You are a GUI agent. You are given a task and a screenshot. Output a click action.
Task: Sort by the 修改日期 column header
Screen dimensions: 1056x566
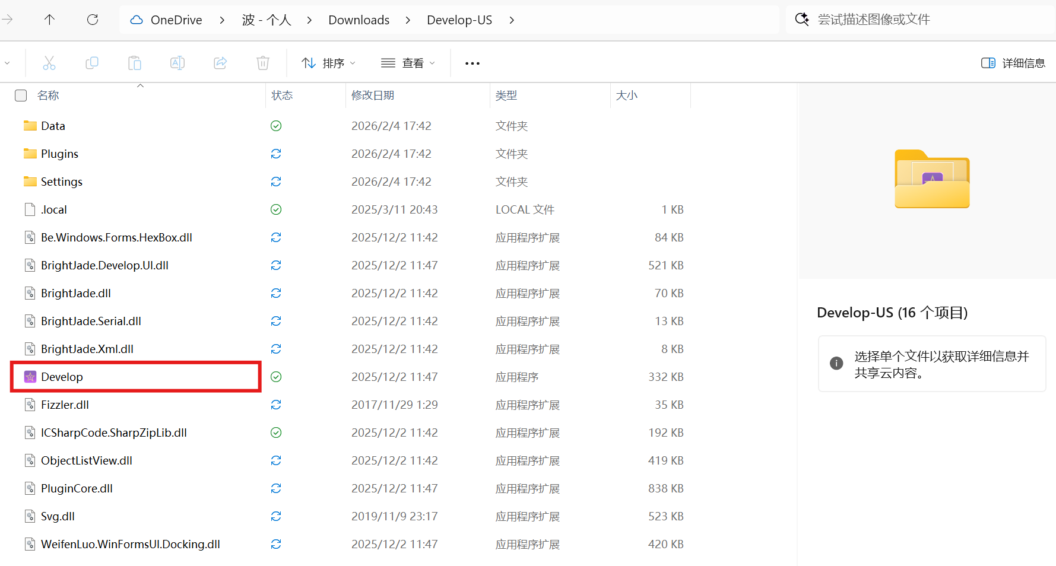(x=373, y=96)
